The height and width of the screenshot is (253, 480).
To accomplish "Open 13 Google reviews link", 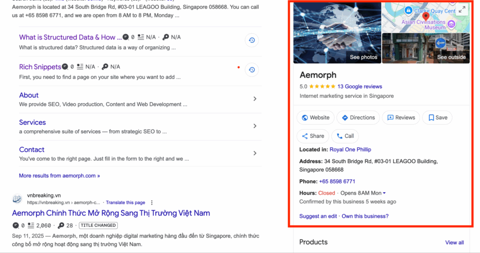I will 360,87.
